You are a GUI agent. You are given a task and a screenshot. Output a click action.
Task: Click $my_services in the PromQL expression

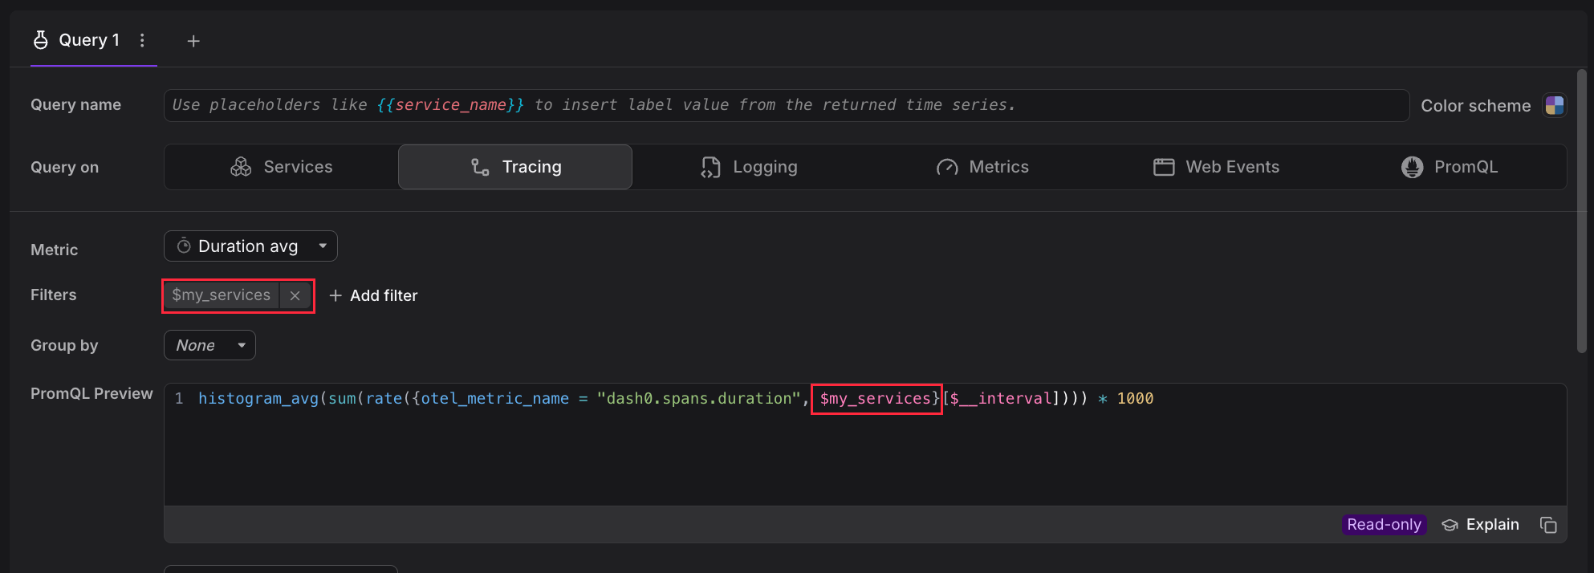875,398
